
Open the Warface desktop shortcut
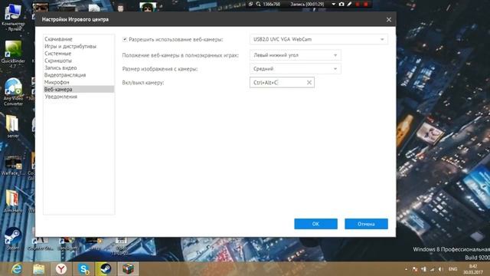coord(13,166)
